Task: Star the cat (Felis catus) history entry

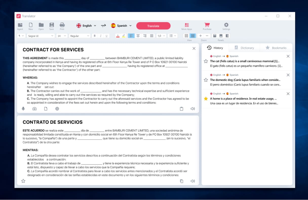Action: pos(206,61)
